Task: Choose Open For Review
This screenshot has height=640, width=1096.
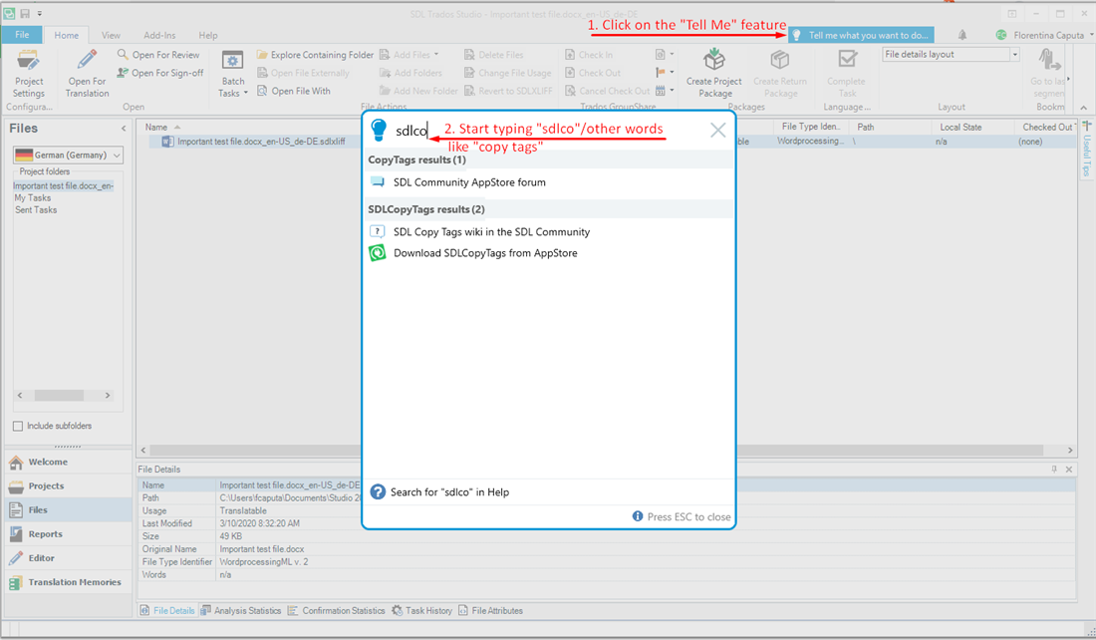Action: [x=158, y=55]
